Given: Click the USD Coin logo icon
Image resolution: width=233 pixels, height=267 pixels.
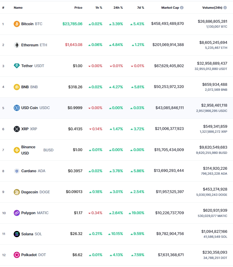Looking at the screenshot, I should click(x=17, y=108).
